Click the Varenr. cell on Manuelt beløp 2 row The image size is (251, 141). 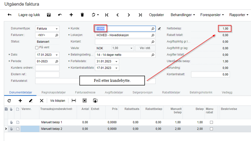30,129
